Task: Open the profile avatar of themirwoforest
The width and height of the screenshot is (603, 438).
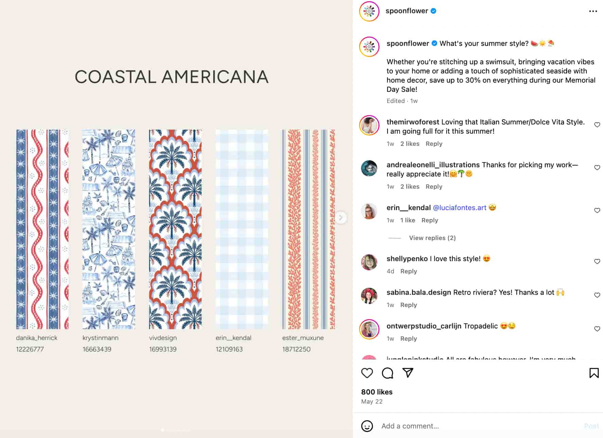Action: (x=369, y=125)
